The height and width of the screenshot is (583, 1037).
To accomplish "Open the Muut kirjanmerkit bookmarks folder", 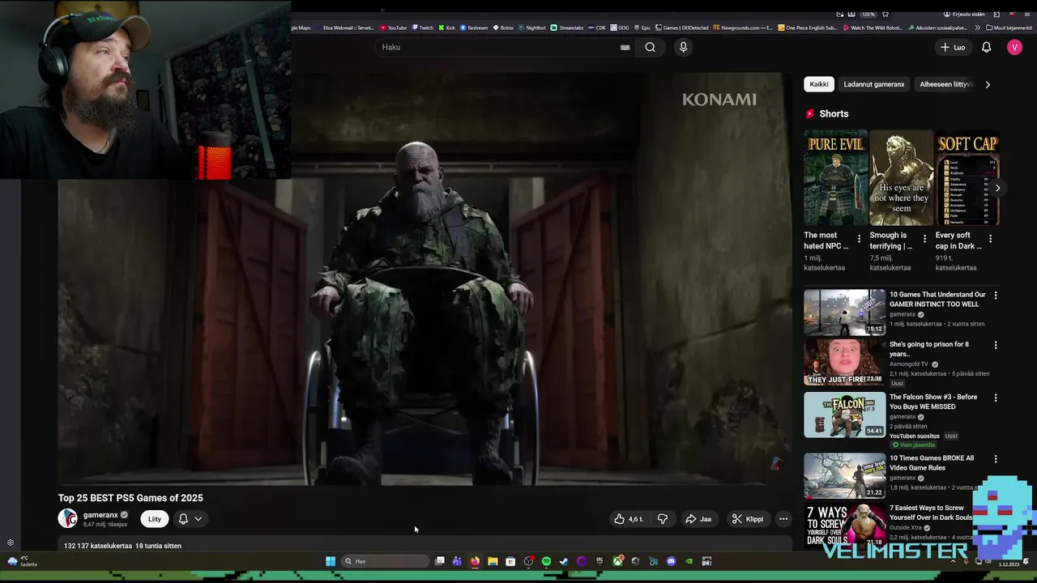I will [x=1009, y=28].
